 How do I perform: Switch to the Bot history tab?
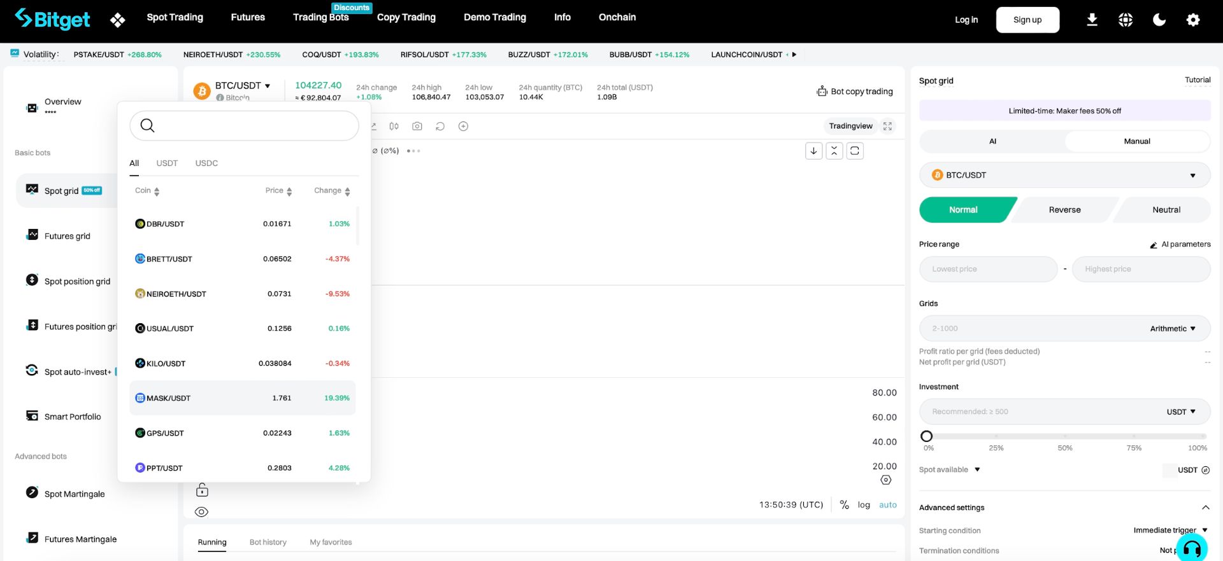[x=268, y=543]
